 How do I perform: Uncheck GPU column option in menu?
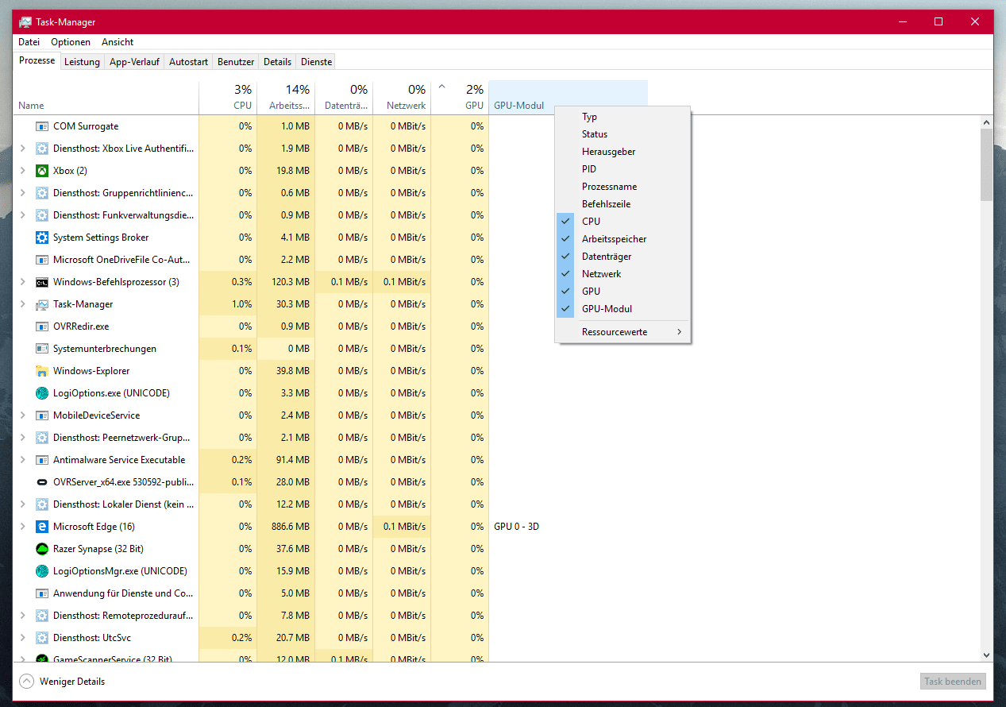[x=623, y=292]
